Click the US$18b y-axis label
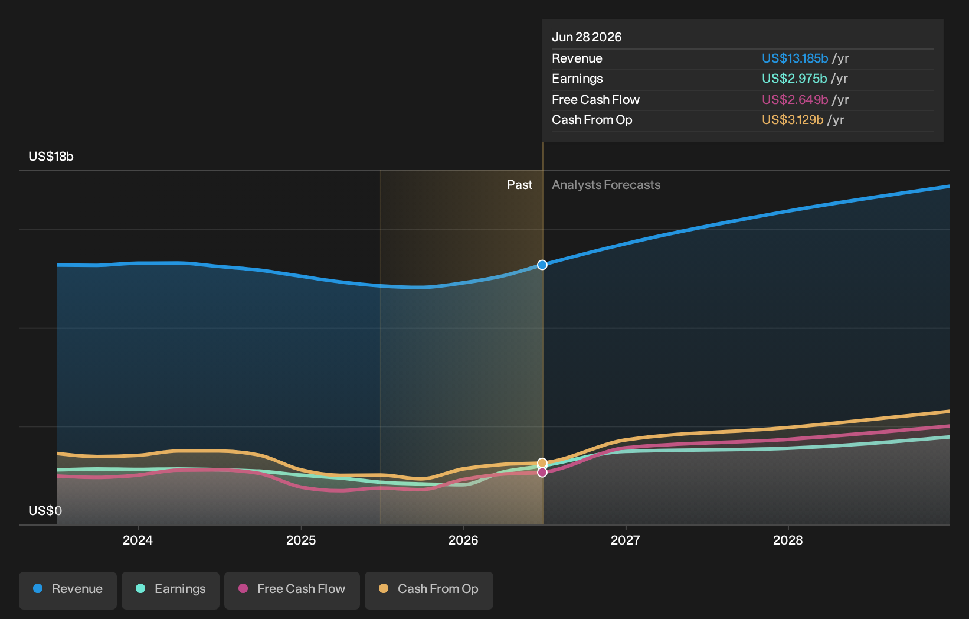The image size is (969, 619). (51, 157)
